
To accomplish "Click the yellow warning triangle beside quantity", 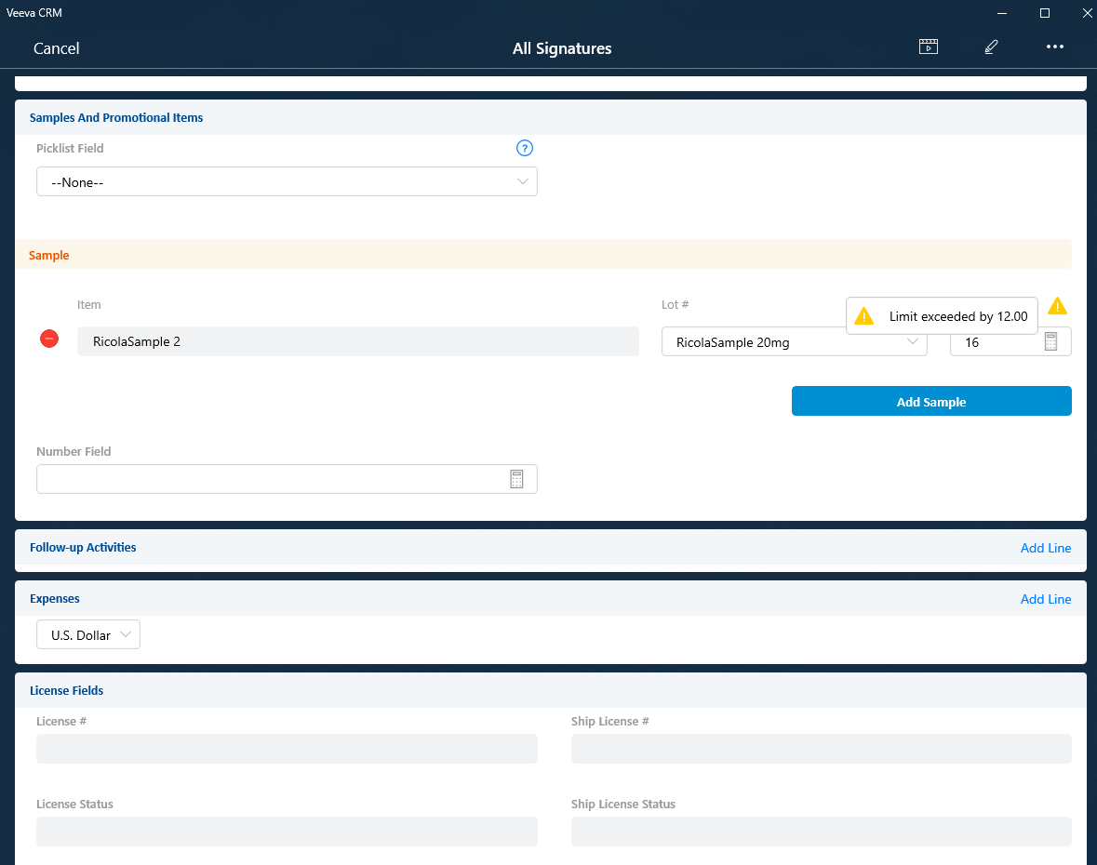I will 1057,306.
